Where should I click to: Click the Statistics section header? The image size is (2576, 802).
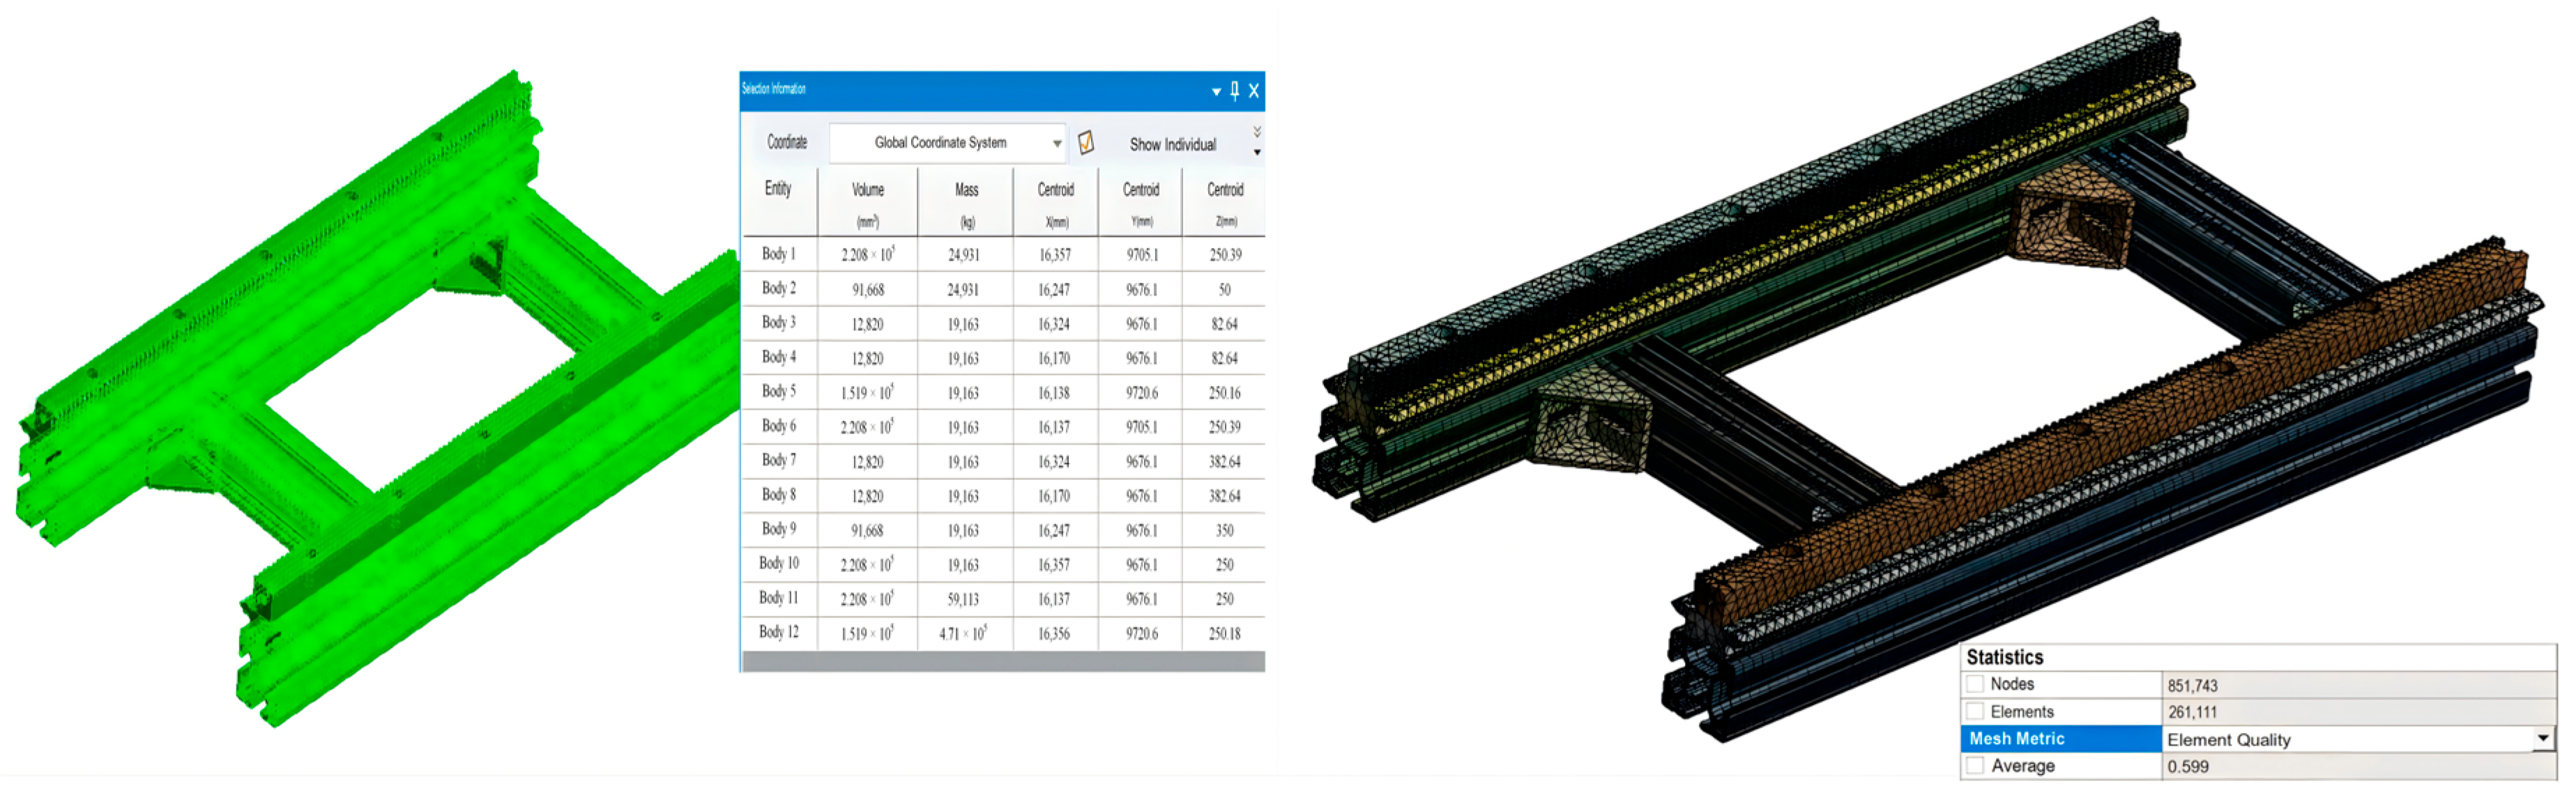pyautogui.click(x=2004, y=657)
